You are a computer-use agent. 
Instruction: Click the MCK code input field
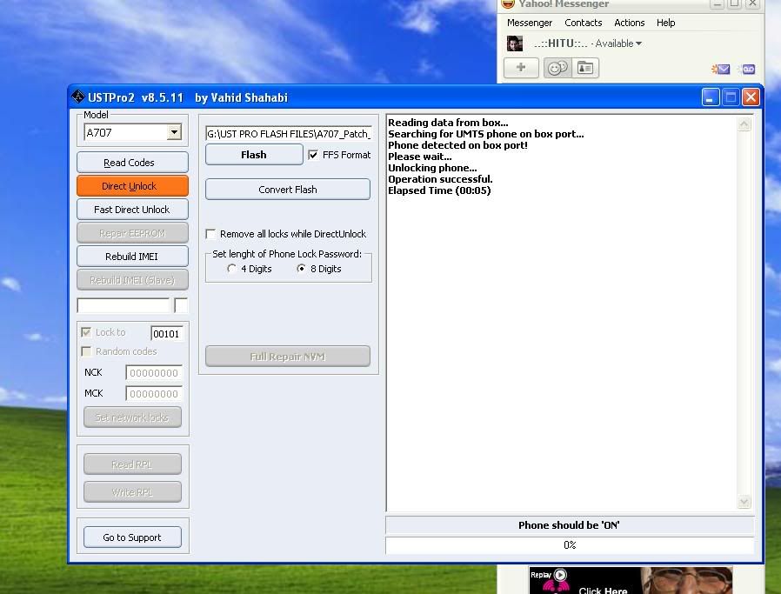tap(154, 394)
